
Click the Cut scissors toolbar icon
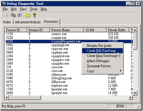point(7,15)
